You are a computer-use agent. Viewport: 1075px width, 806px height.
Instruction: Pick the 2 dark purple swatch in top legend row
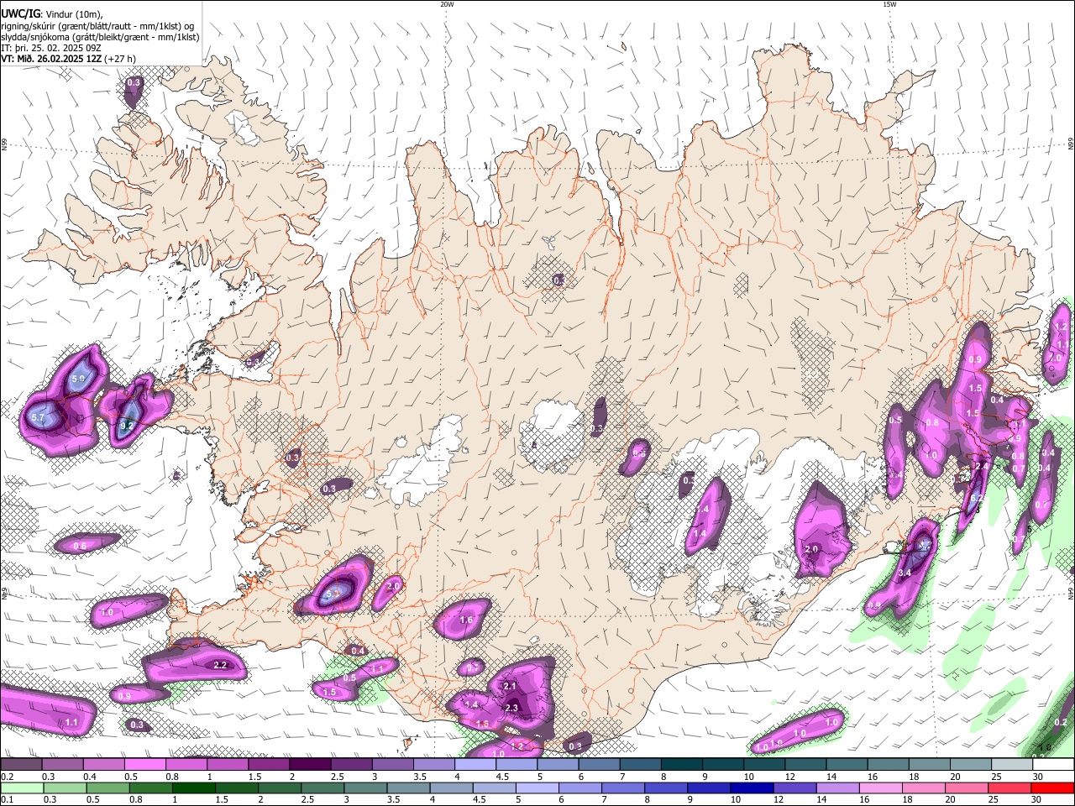click(x=310, y=765)
